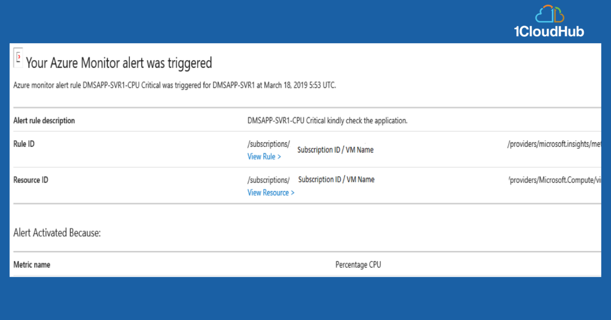Open the View Resource link
Screen dimensions: 611x320
point(271,193)
